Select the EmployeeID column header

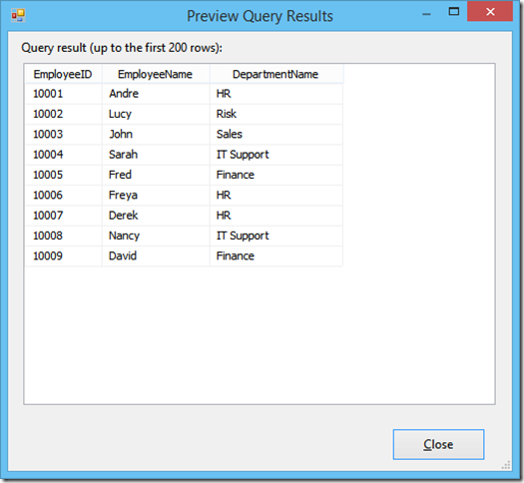pos(63,74)
